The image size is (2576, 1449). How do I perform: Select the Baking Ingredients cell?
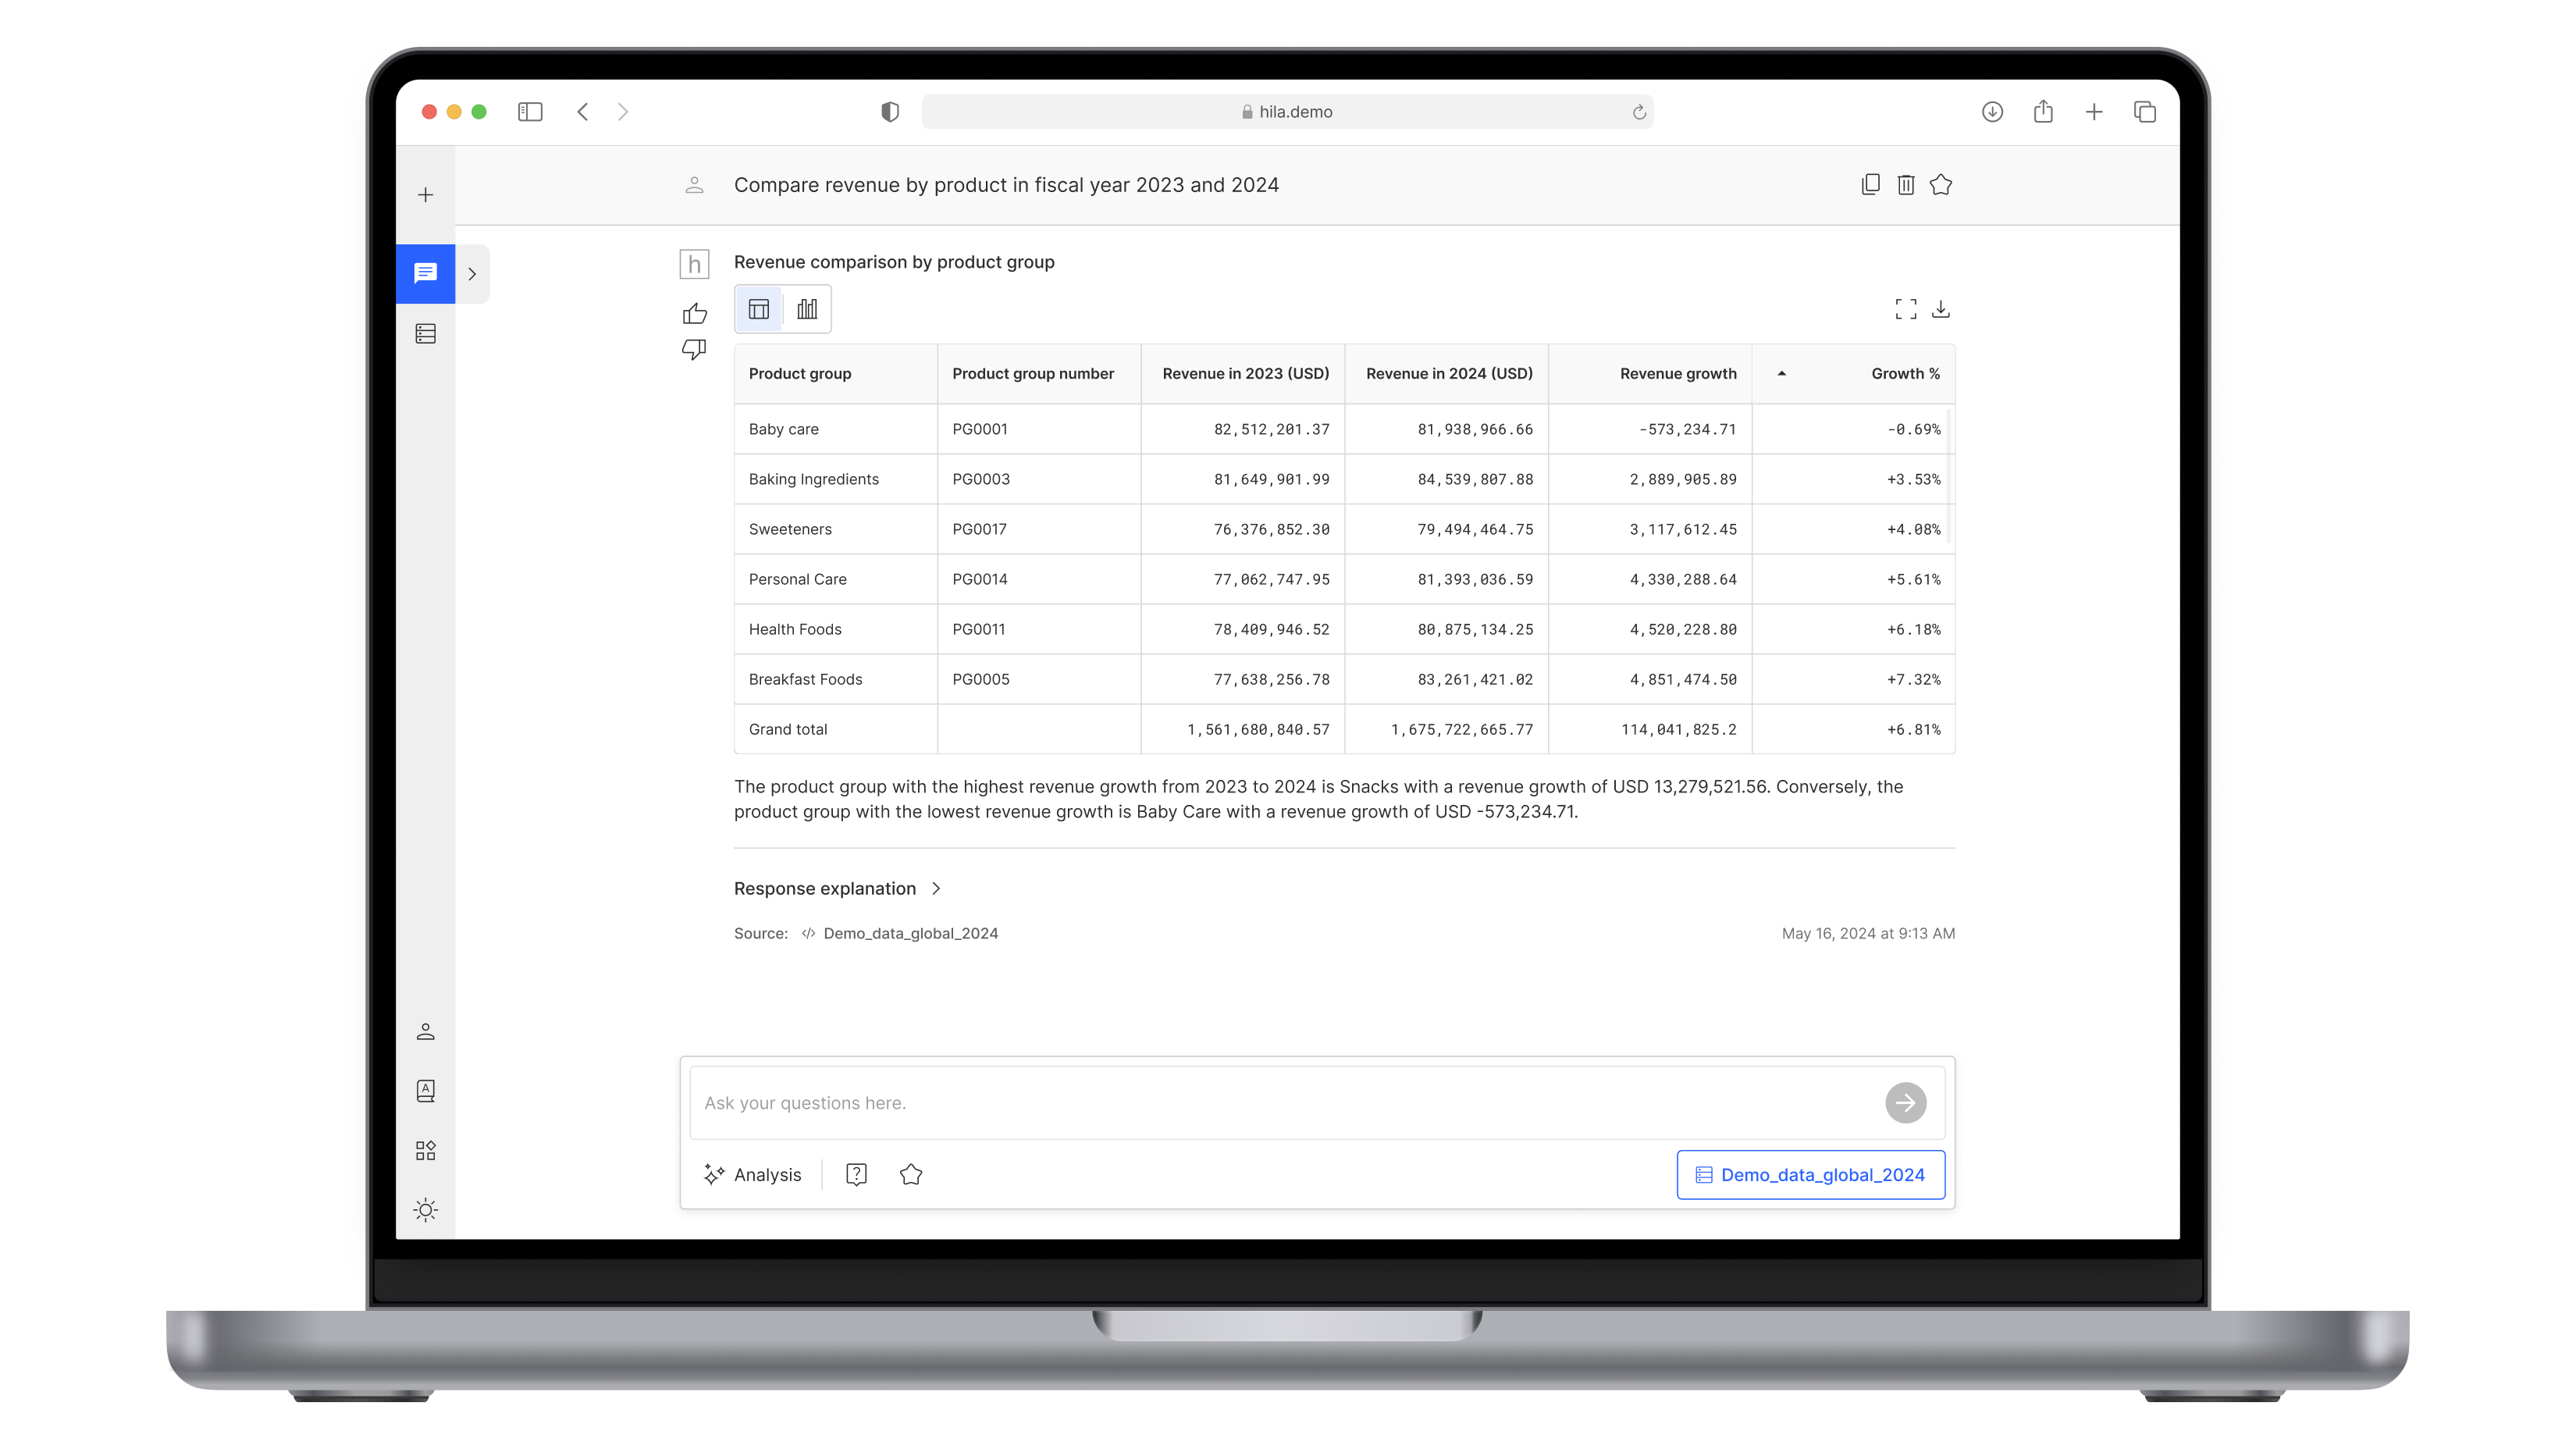[835, 479]
